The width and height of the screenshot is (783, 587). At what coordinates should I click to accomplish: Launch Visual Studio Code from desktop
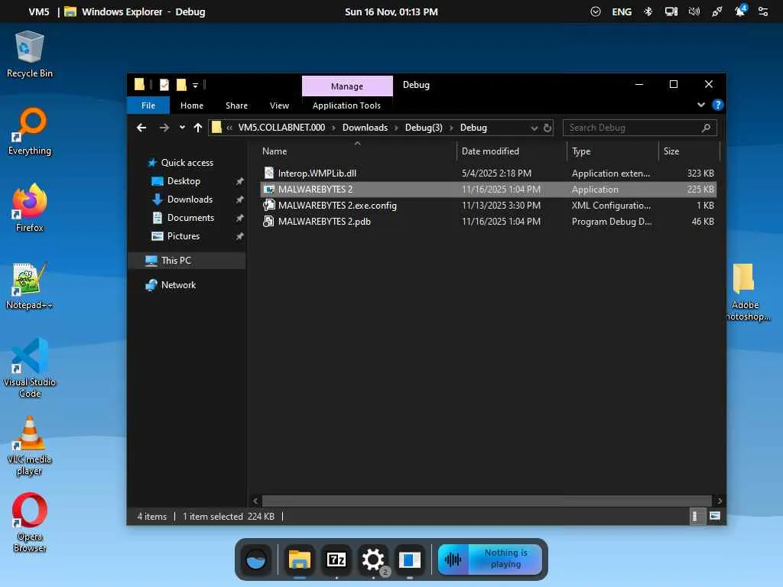(30, 368)
